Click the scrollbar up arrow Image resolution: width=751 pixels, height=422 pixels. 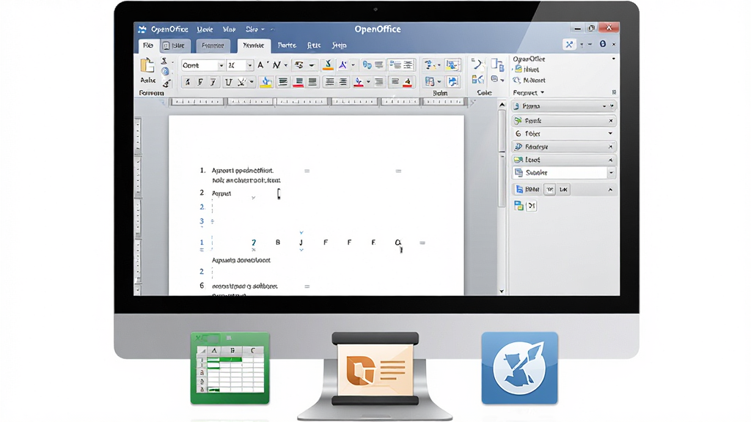[x=502, y=104]
